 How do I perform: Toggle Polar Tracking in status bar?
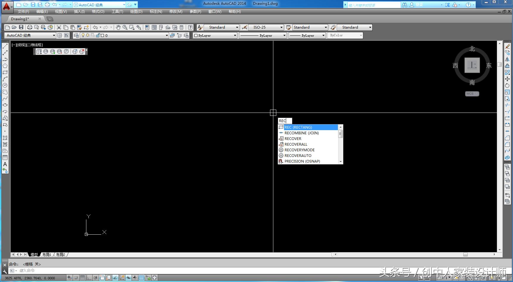click(96, 278)
